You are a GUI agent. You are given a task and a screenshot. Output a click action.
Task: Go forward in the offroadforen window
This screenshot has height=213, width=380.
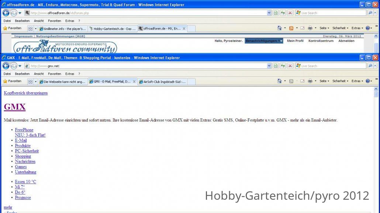(x=14, y=13)
